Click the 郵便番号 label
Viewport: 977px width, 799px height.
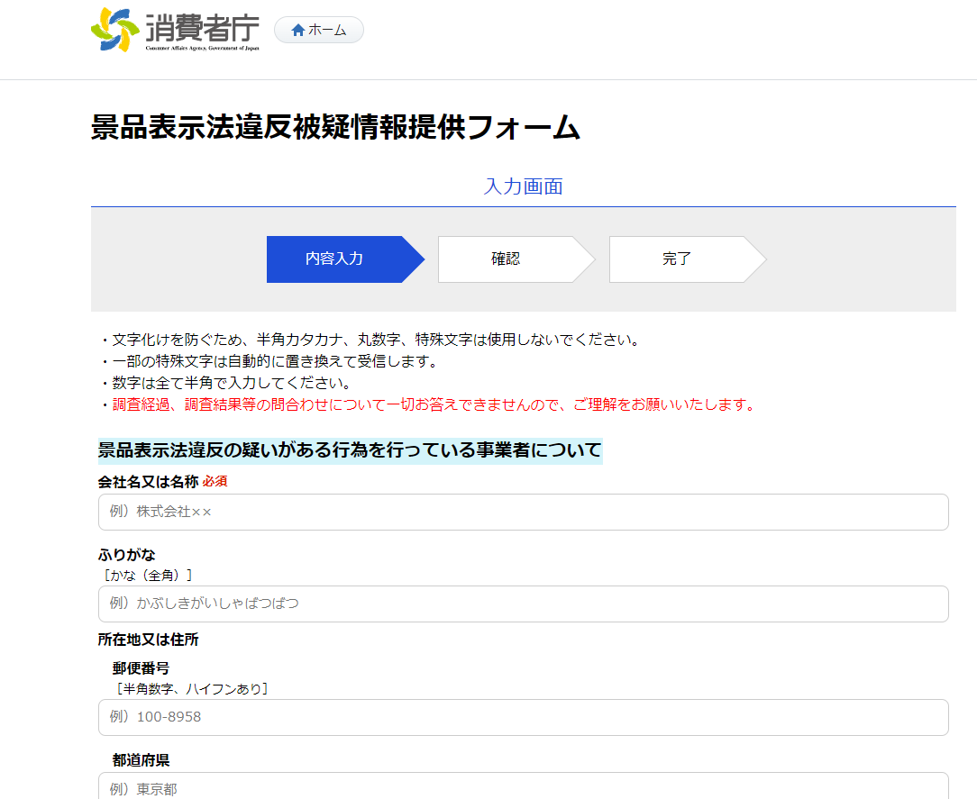click(x=141, y=668)
